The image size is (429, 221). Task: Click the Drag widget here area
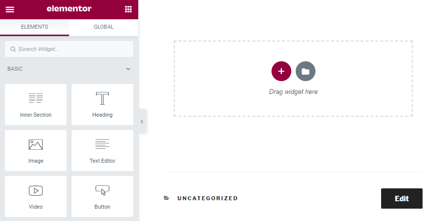pos(293,79)
